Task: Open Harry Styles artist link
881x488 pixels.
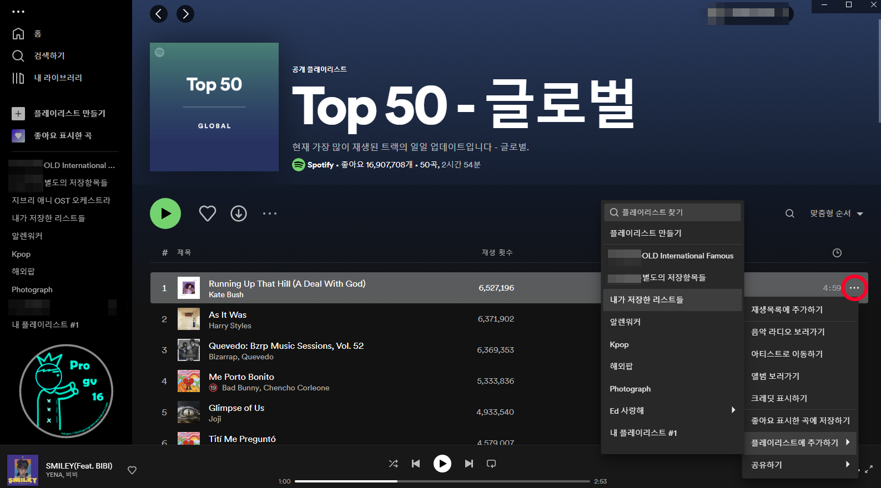Action: point(230,326)
